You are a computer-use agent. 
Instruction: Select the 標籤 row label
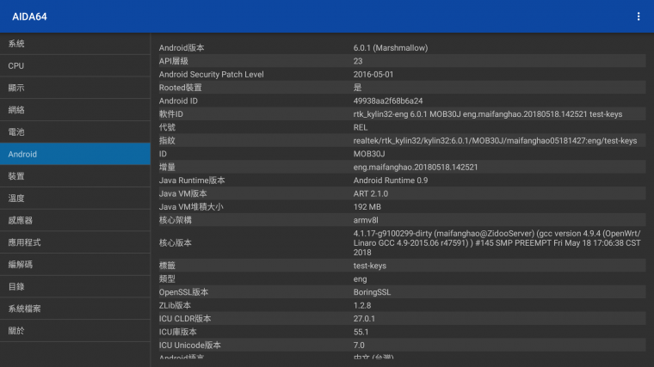[x=167, y=266]
